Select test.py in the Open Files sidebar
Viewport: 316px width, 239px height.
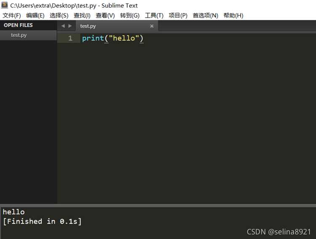click(x=28, y=35)
